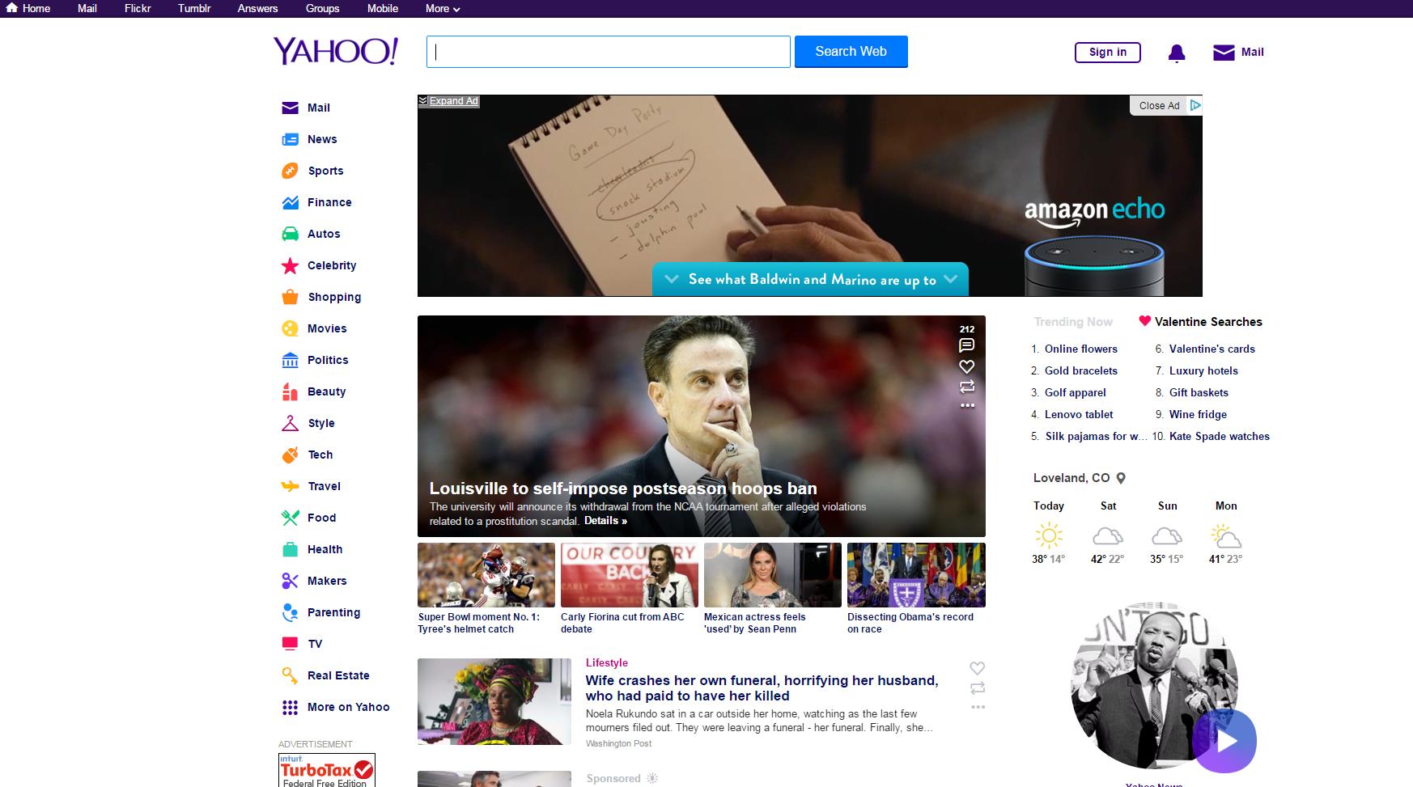
Task: Open Answers from the top menu bar
Action: click(x=257, y=8)
